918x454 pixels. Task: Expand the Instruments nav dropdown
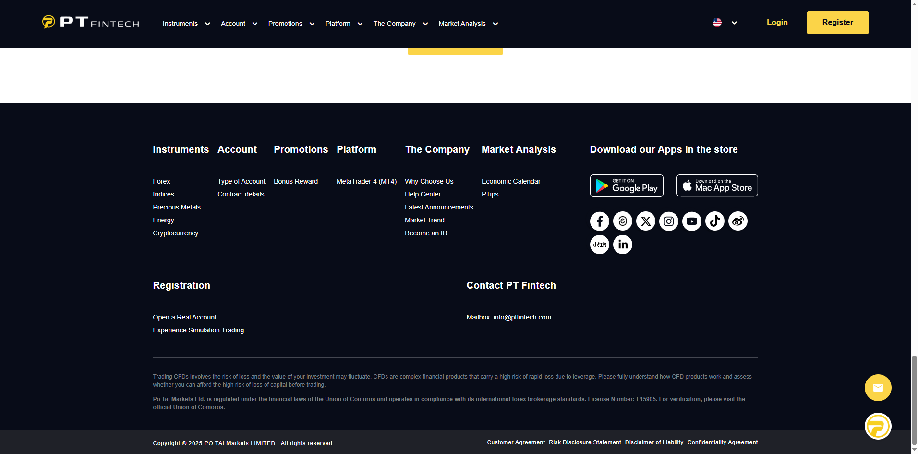coord(186,24)
